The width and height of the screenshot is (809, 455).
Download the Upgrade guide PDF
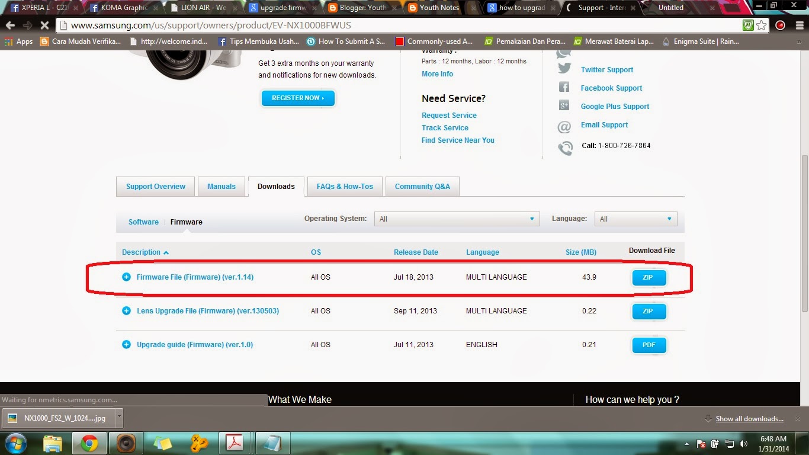(649, 345)
